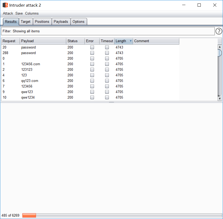Viewport: 223px width, 219px height.
Task: Toggle Timeout checkbox for request 288
Action: tap(107, 53)
